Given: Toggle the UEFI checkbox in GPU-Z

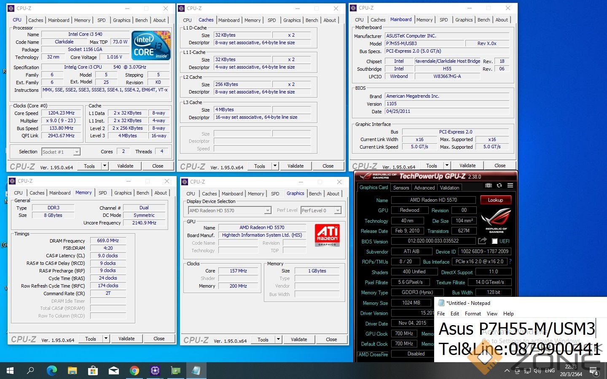Looking at the screenshot, I should [494, 241].
